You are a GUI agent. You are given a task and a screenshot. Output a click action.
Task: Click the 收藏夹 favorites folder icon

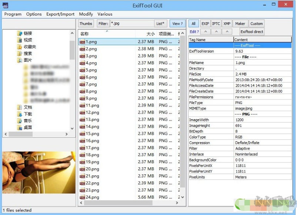(x=19, y=47)
